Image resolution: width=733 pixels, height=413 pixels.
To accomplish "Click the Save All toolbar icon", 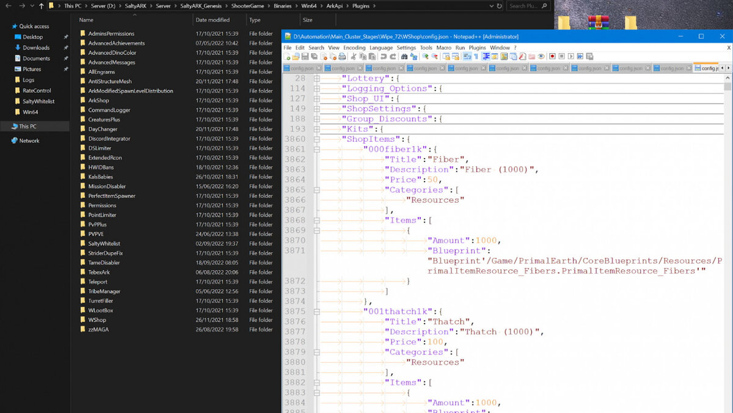I will point(314,56).
